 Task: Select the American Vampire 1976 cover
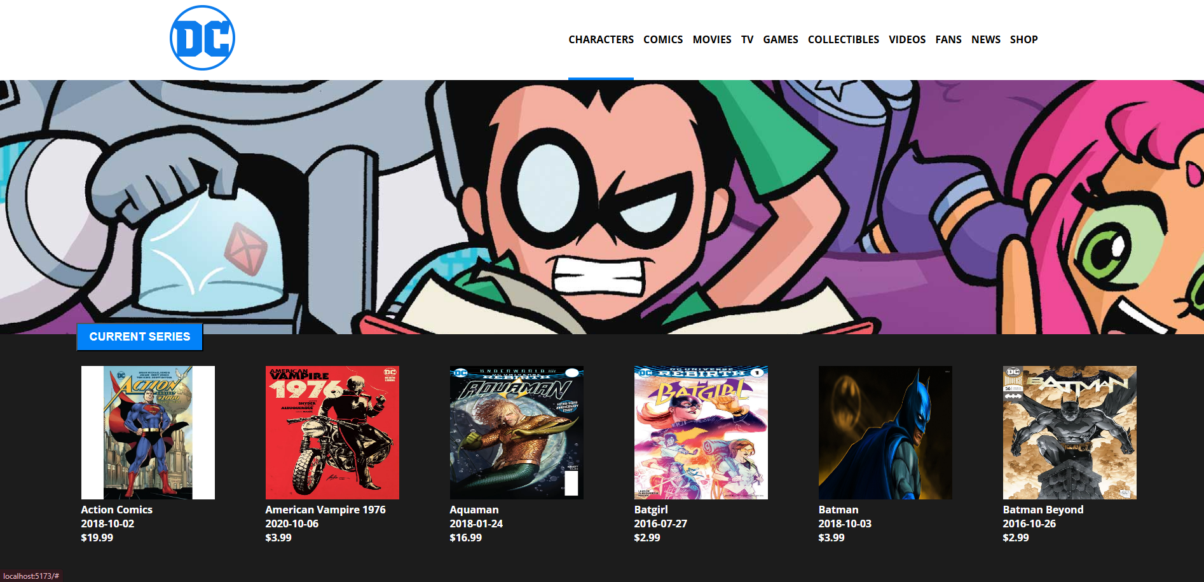click(x=332, y=433)
